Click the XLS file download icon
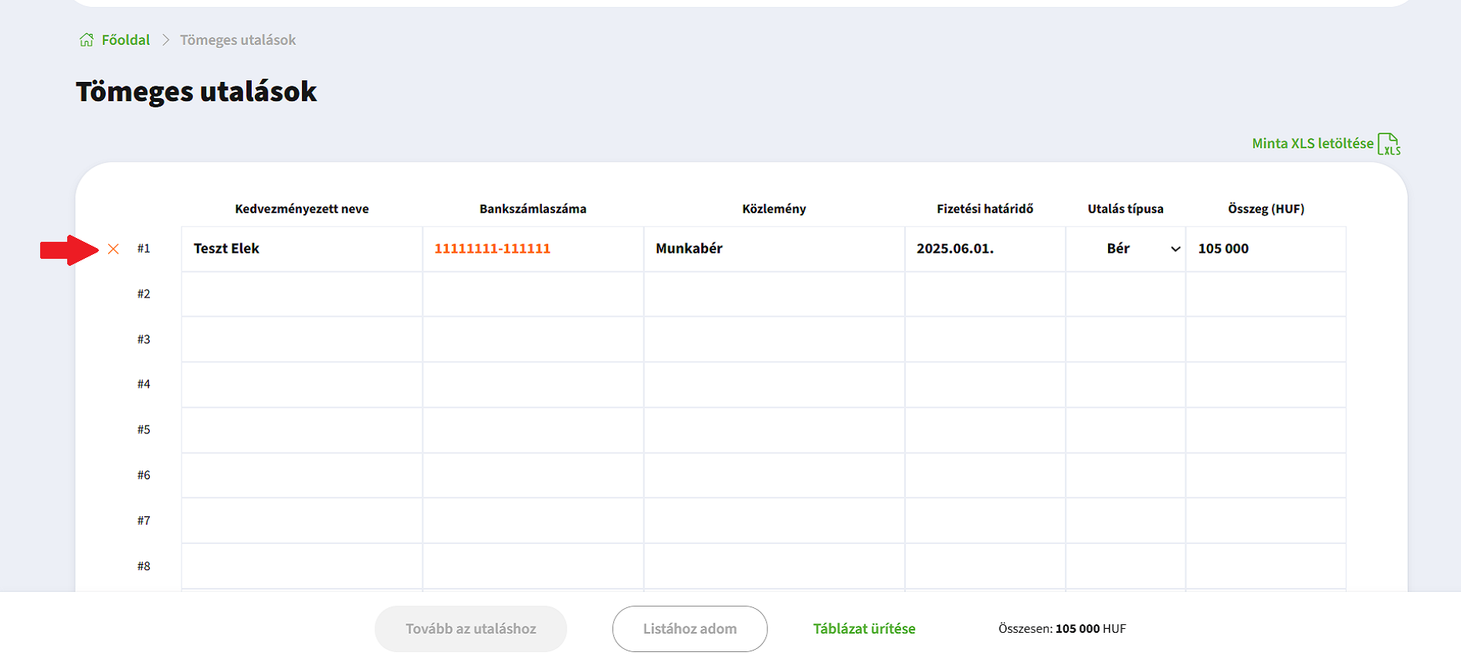The height and width of the screenshot is (666, 1461). pos(1389,144)
